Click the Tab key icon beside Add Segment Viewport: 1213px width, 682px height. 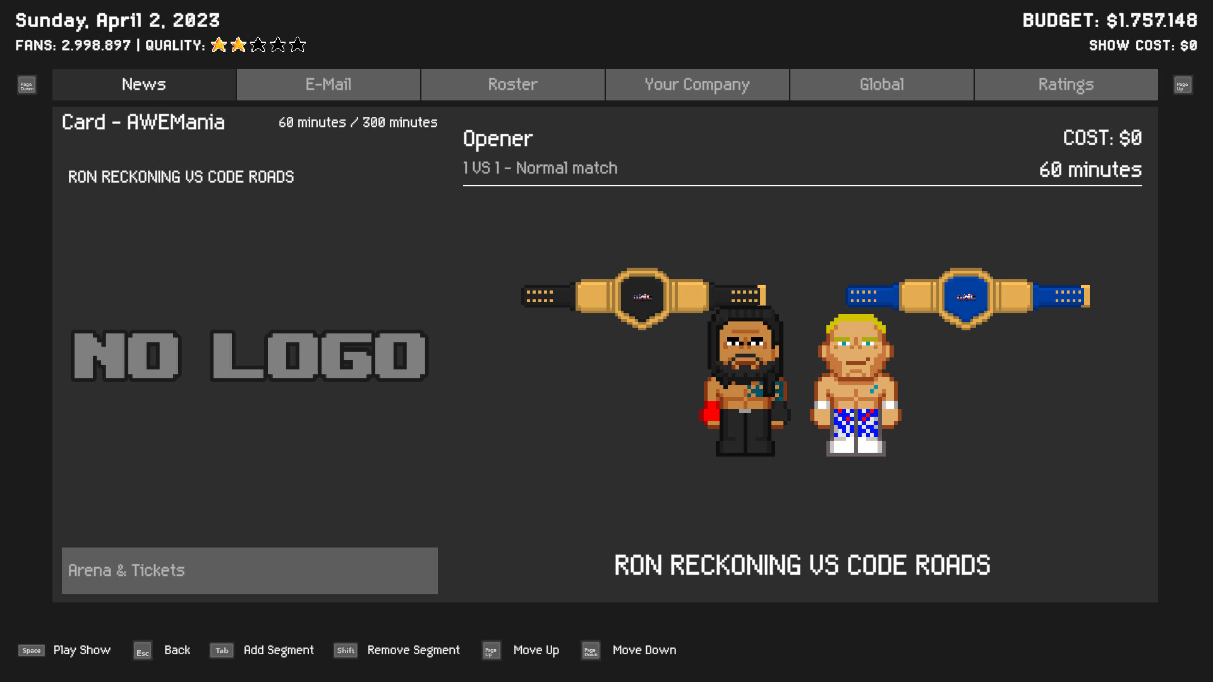[x=221, y=650]
